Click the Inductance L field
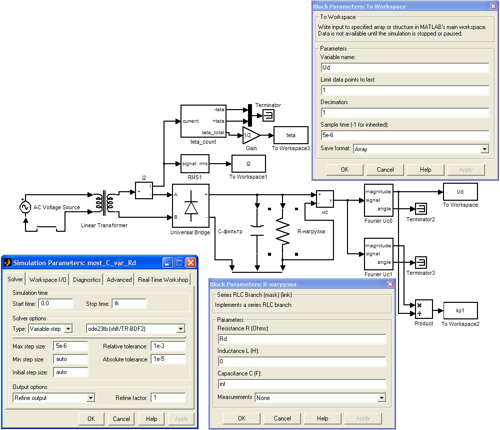Viewport: 500px width, 430px height. point(302,361)
